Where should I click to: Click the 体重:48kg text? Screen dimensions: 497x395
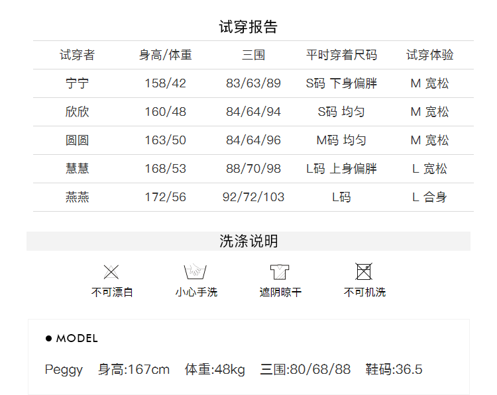pyautogui.click(x=215, y=370)
